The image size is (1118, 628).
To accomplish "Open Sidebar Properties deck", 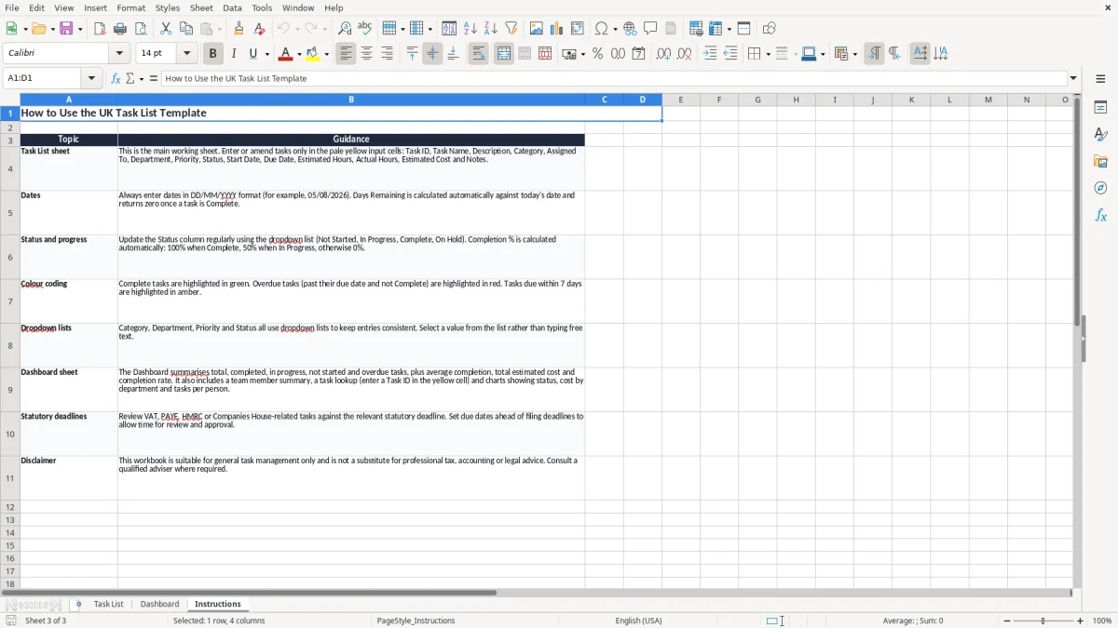I will pyautogui.click(x=1100, y=107).
